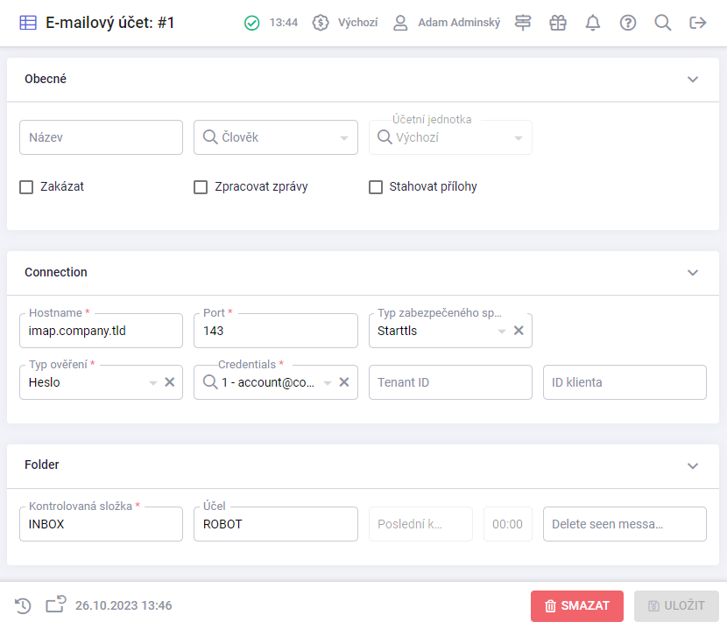727x629 pixels.
Task: Collapse the Connection section
Action: point(693,272)
